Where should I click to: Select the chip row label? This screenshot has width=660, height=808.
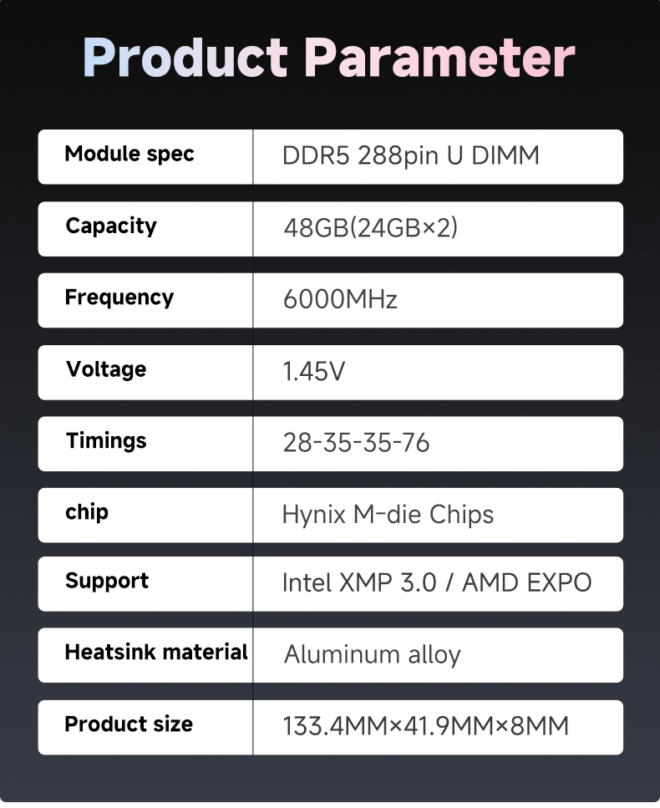pos(87,512)
